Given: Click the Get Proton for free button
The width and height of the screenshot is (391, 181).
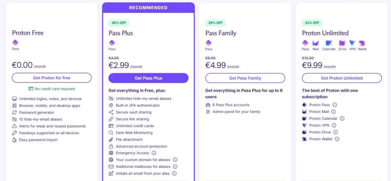Looking at the screenshot, I should pyautogui.click(x=52, y=78).
